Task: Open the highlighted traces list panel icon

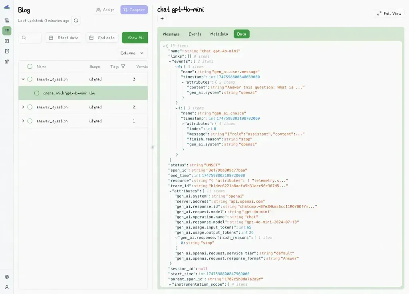Action: [x=6, y=31]
